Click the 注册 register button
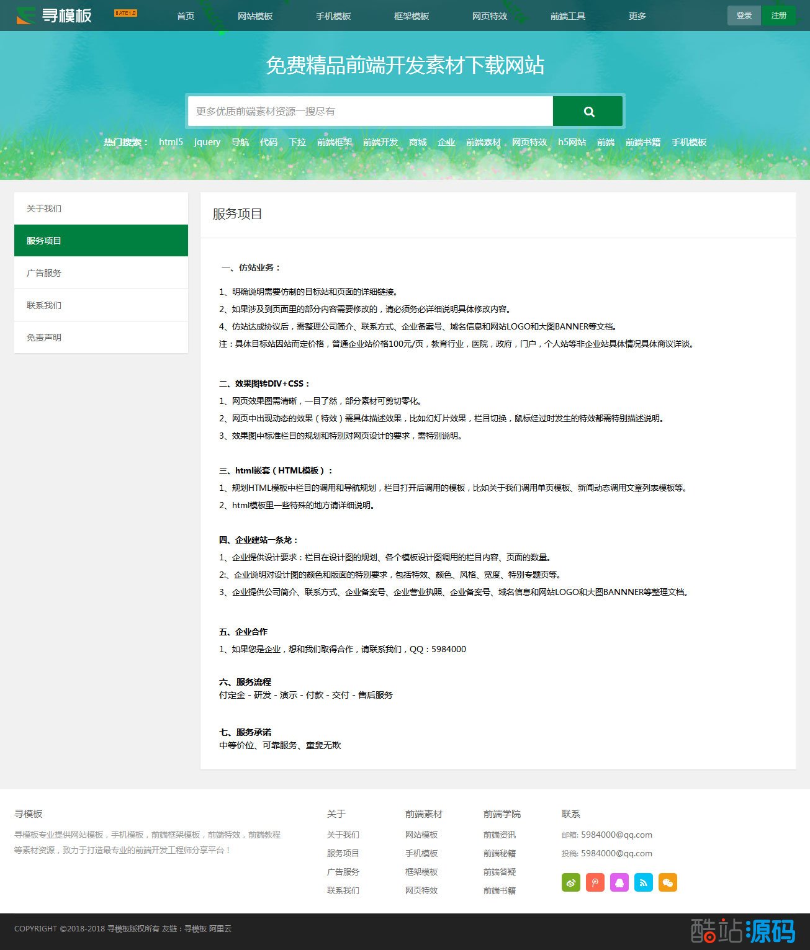This screenshot has width=810, height=950. (778, 16)
